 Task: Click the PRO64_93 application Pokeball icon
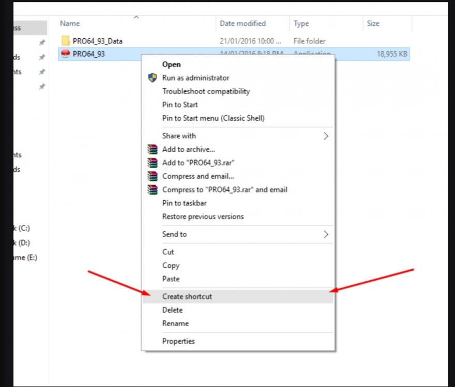click(65, 54)
